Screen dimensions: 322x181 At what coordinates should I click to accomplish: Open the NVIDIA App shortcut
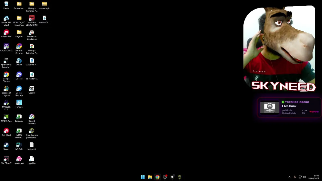[x=6, y=118]
